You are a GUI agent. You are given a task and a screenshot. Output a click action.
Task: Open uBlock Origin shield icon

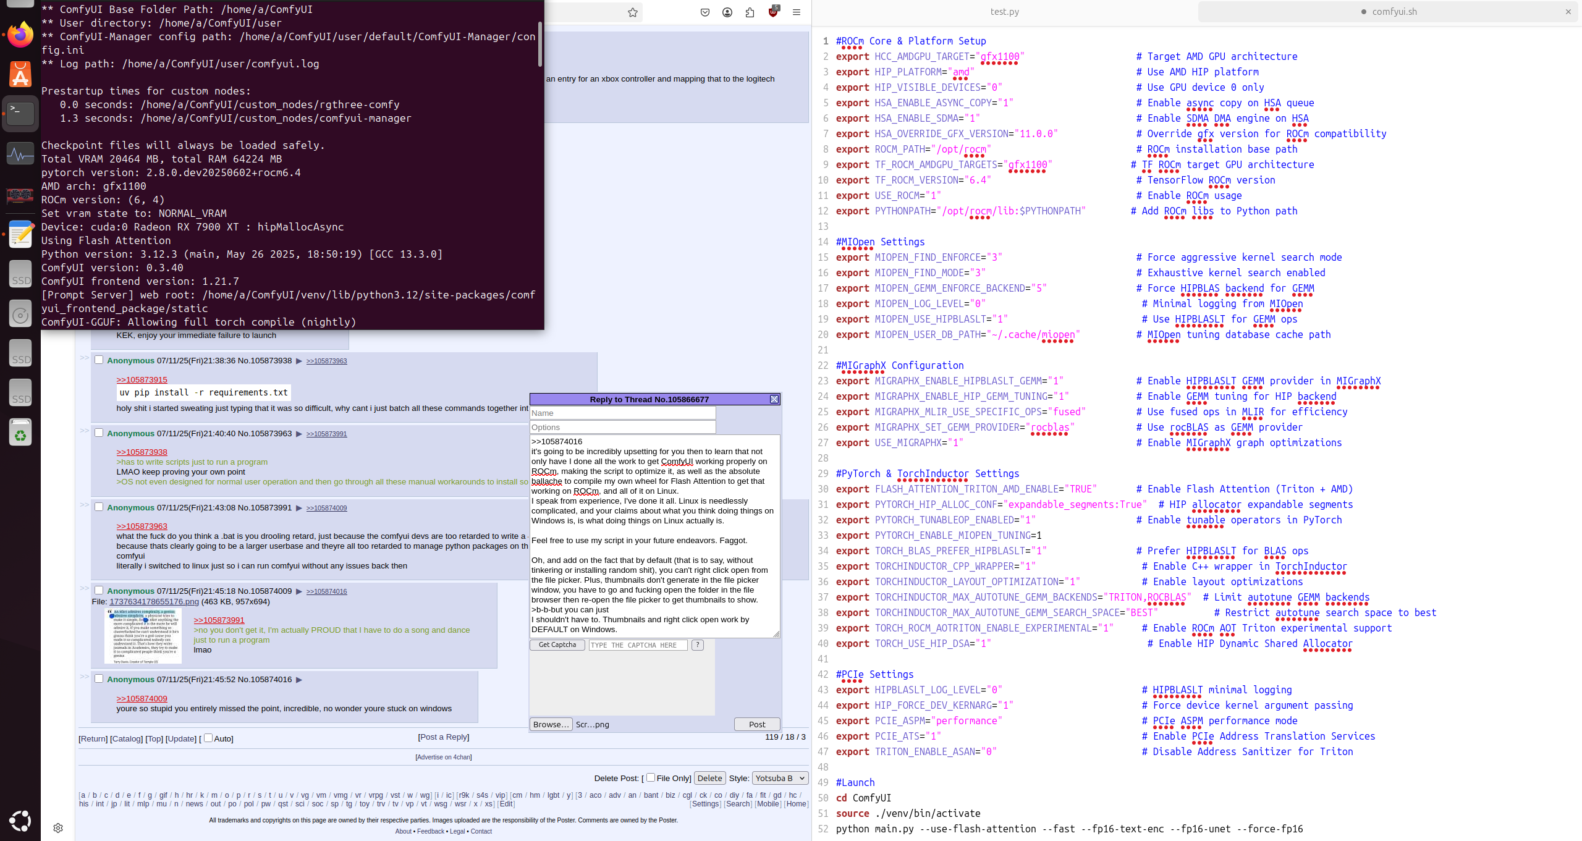[x=773, y=12]
